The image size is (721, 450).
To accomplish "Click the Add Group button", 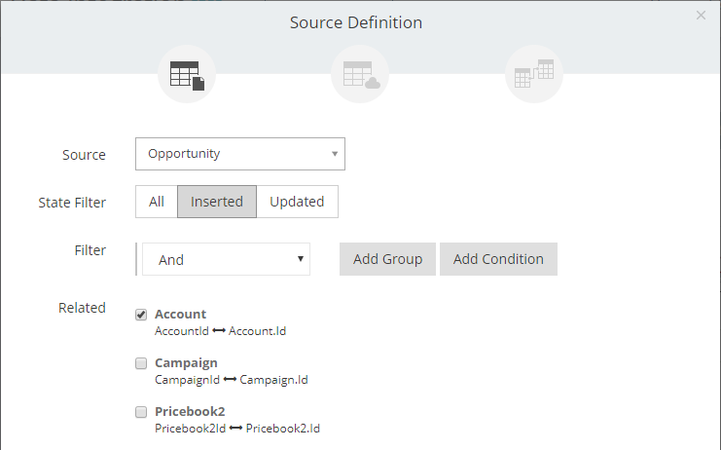I will [387, 259].
